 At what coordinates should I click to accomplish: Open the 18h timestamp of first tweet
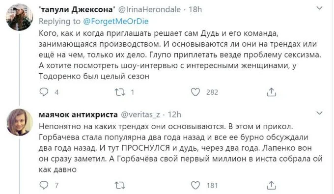[195, 10]
